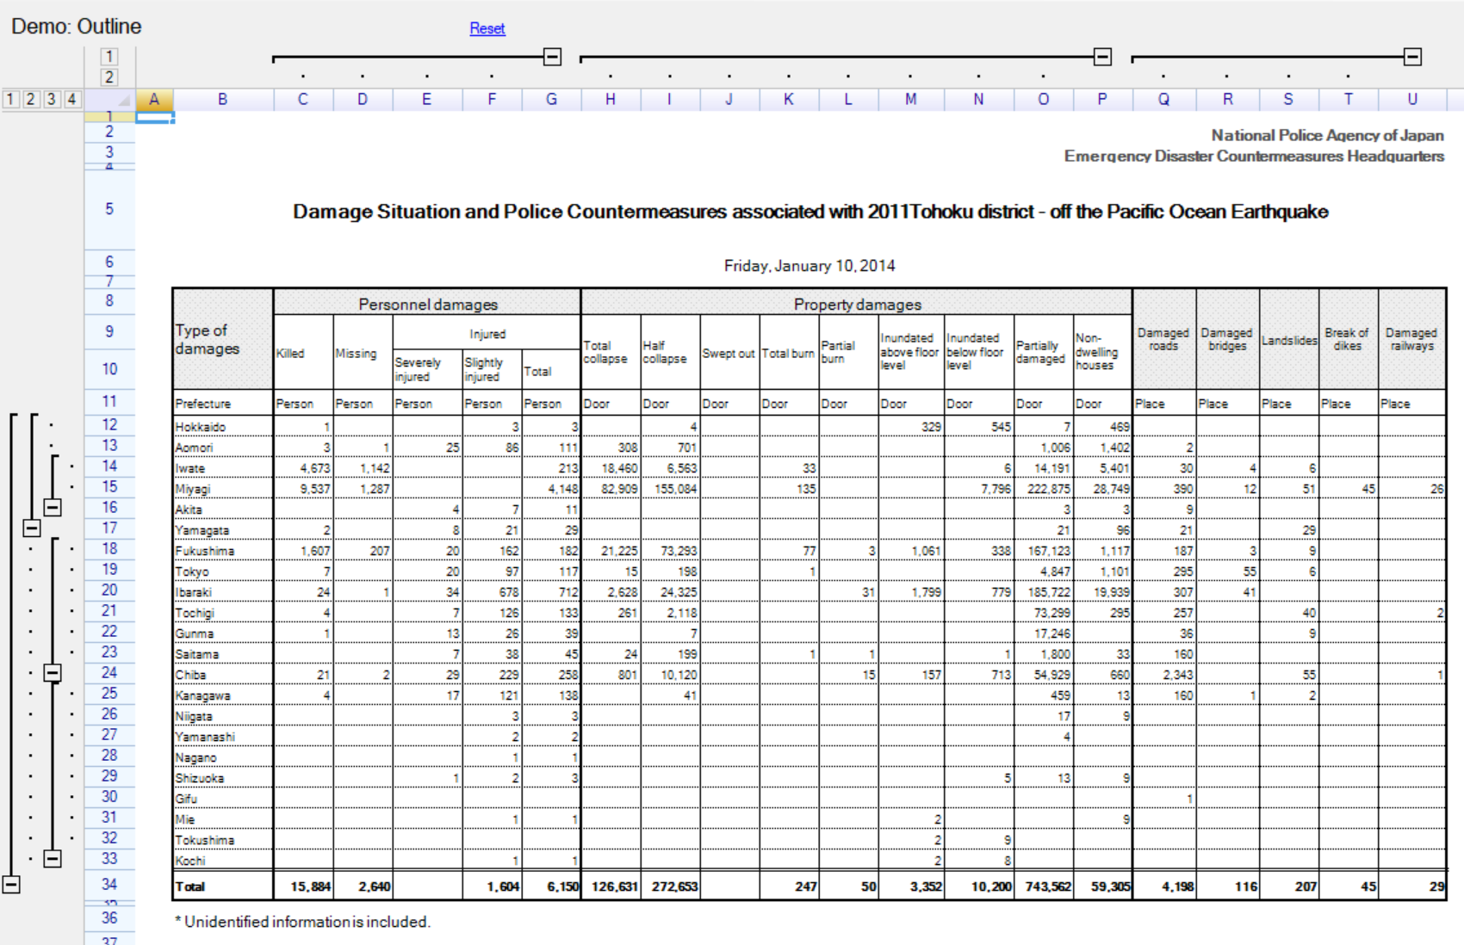
Task: Collapse the row group at row 33
Action: 53,859
